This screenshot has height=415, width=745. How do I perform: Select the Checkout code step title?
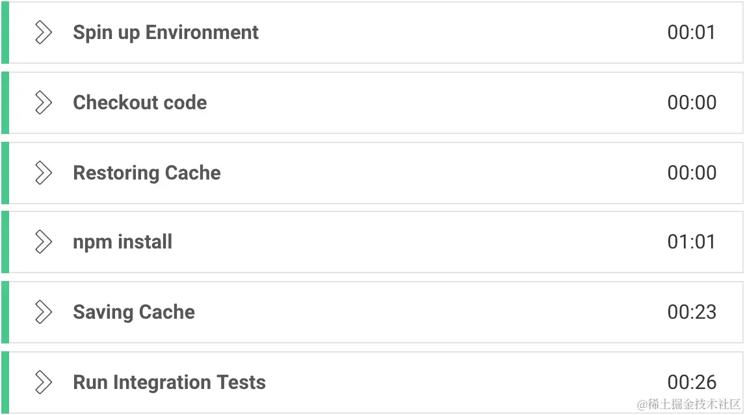tap(140, 103)
